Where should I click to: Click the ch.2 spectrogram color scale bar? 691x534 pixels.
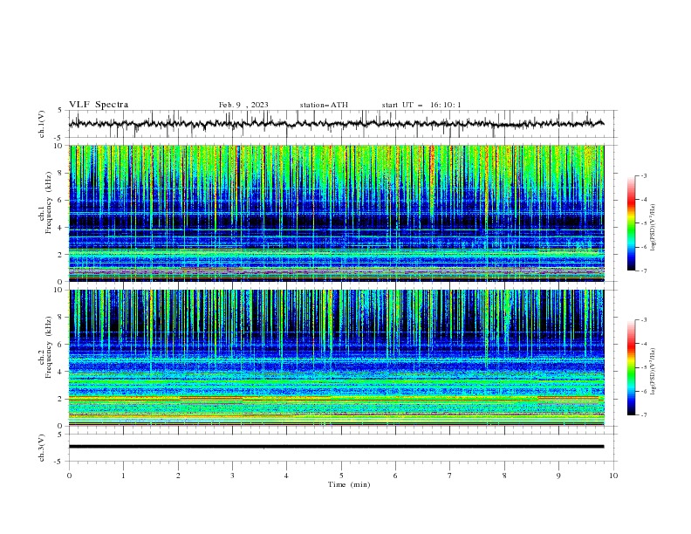pos(631,367)
